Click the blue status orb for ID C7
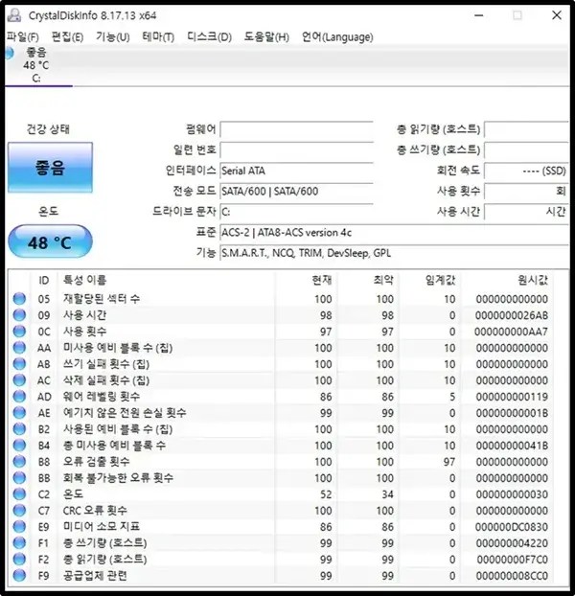The width and height of the screenshot is (575, 596). [19, 511]
